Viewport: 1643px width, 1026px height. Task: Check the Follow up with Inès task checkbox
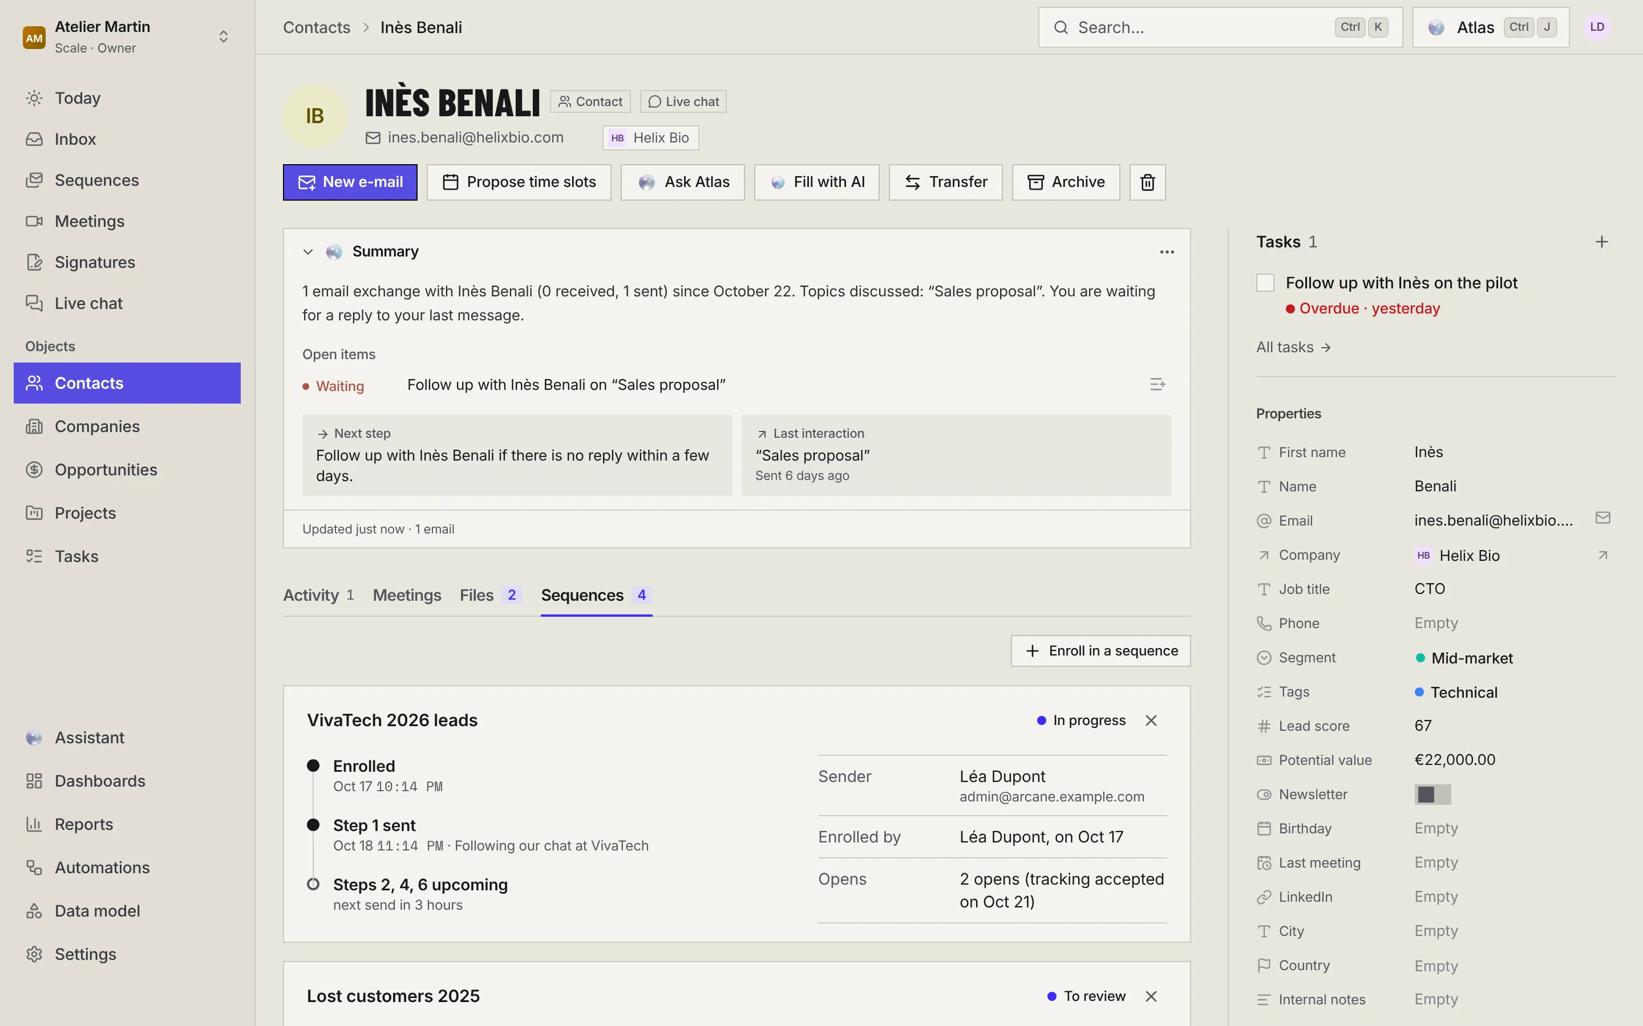(1265, 283)
